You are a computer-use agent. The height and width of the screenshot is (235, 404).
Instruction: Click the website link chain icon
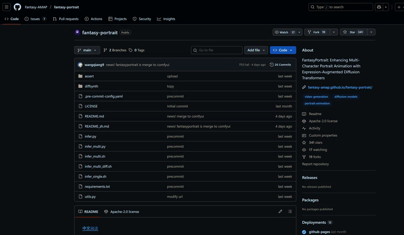coord(304,87)
